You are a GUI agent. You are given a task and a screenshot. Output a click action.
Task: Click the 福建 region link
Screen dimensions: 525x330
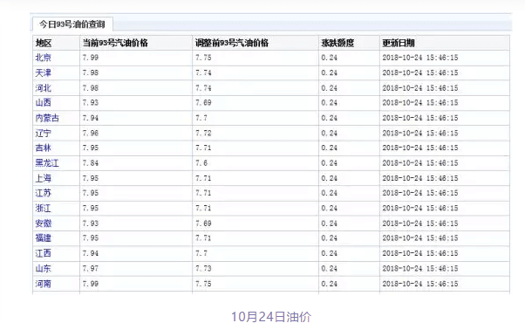44,237
